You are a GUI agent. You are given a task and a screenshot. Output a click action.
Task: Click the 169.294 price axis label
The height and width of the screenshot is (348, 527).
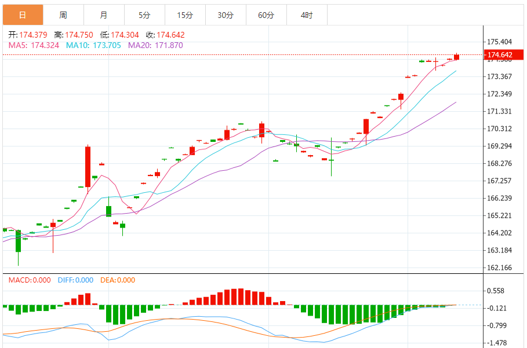pyautogui.click(x=499, y=146)
